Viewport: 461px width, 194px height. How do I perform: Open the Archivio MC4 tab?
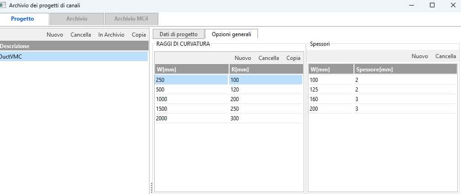(131, 19)
